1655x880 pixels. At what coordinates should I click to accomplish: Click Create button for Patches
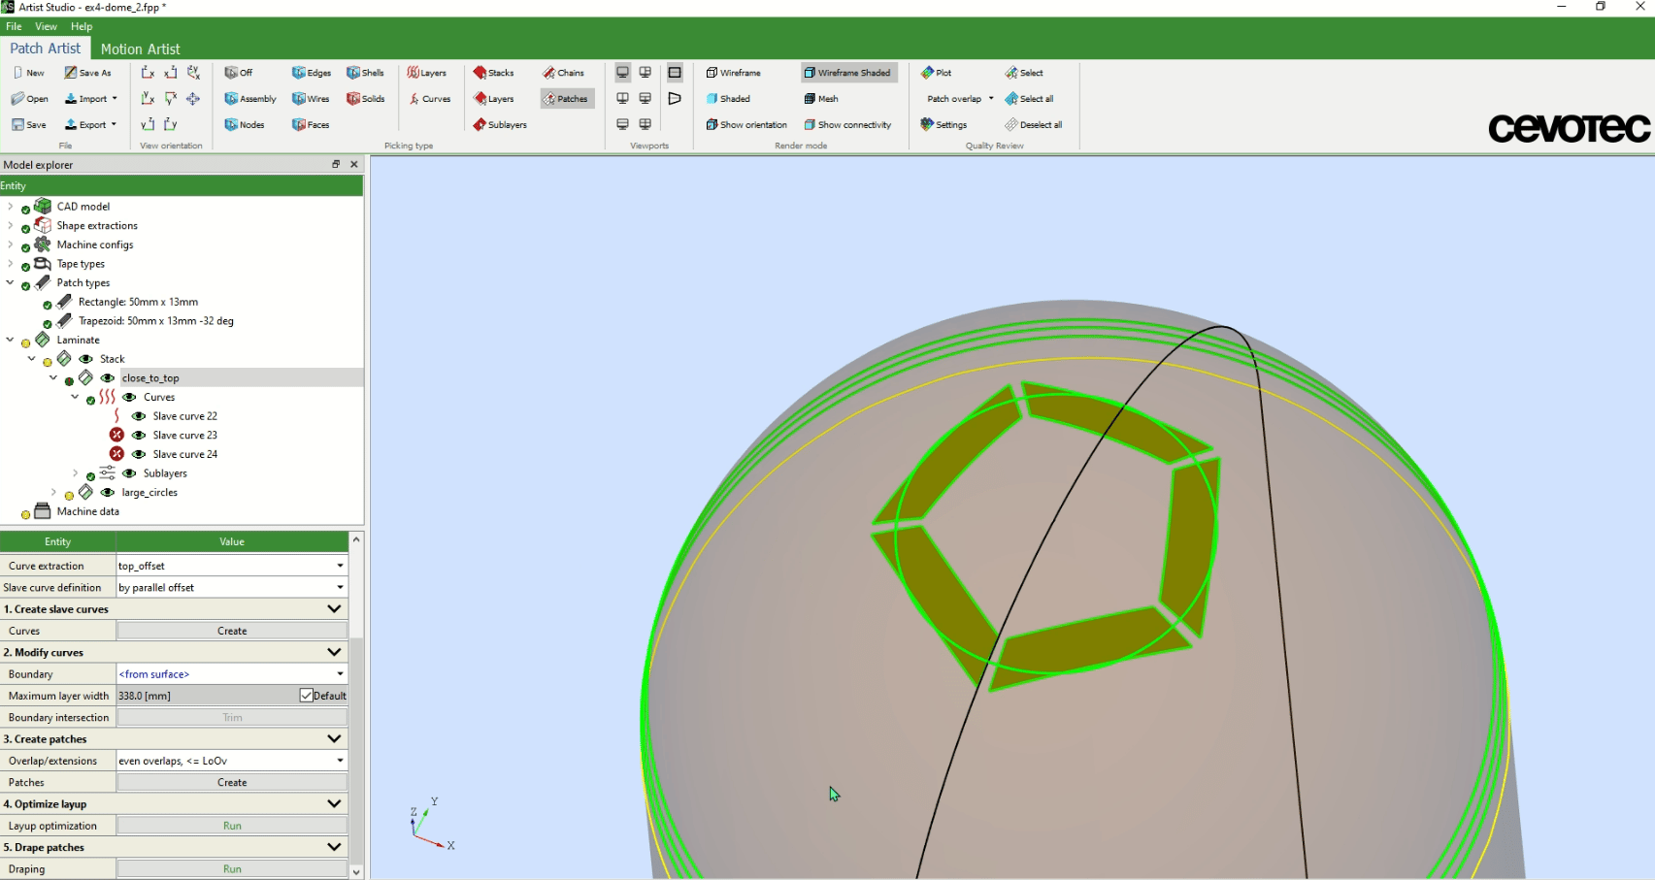232,783
